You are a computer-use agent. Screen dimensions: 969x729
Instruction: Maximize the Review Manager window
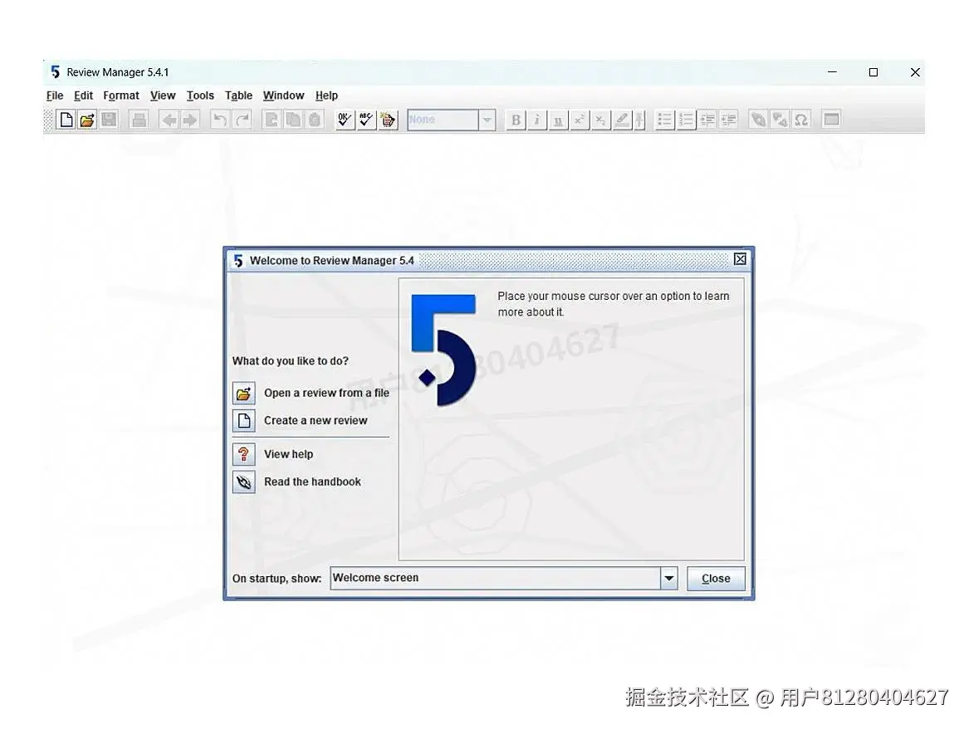click(x=874, y=72)
